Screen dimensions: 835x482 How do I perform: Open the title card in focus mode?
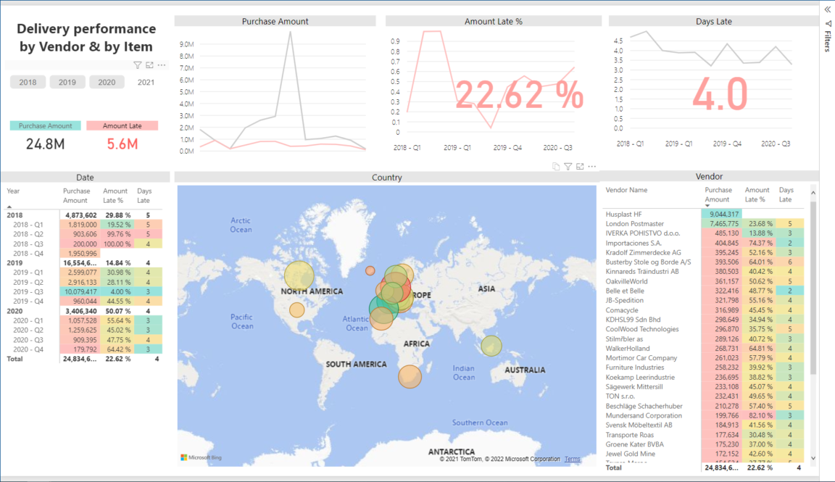click(x=149, y=65)
